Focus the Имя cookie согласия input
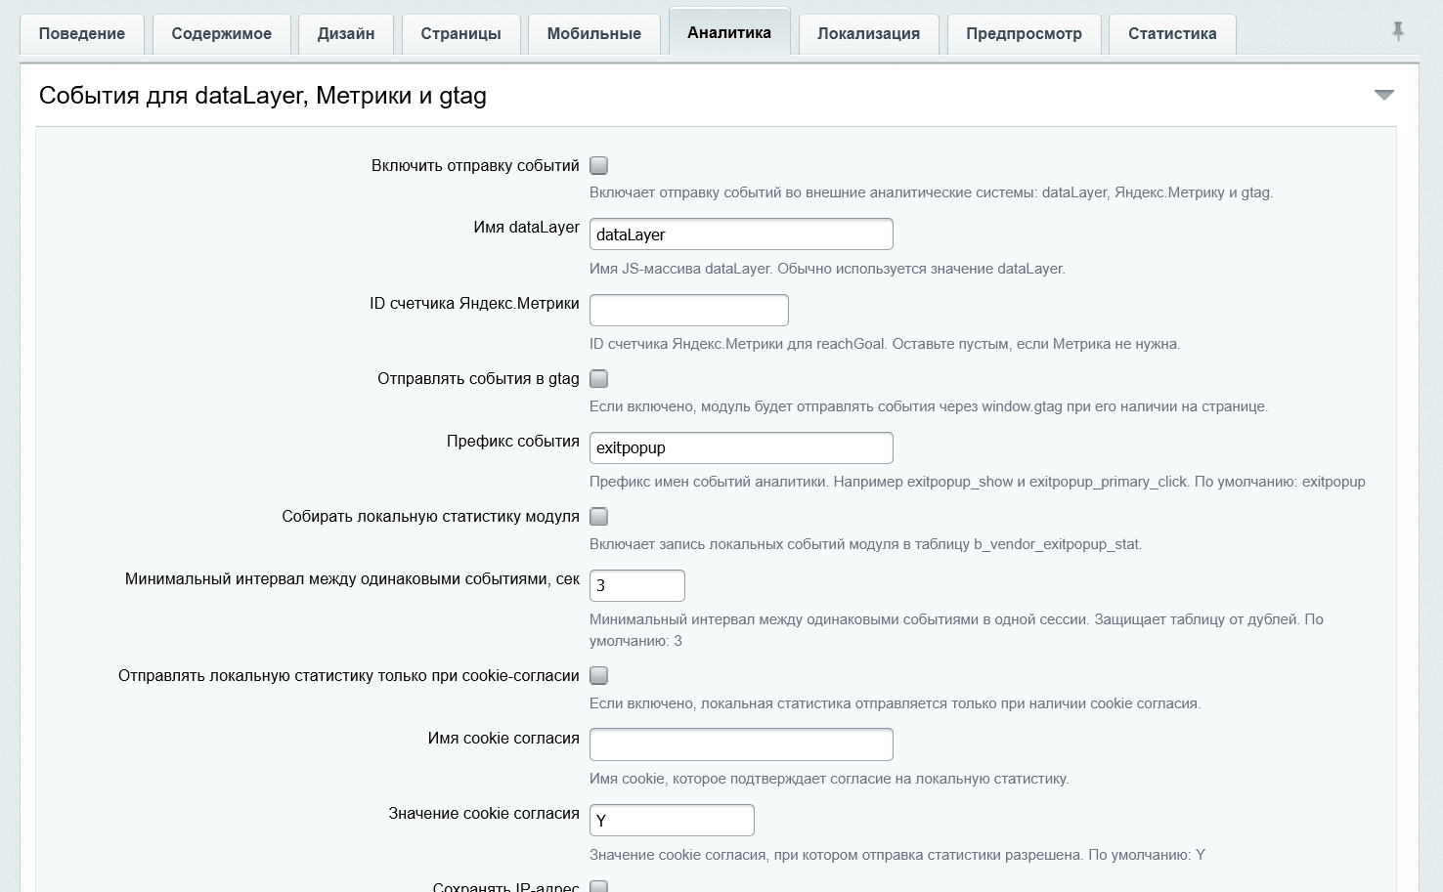Image resolution: width=1443 pixels, height=892 pixels. tap(741, 744)
